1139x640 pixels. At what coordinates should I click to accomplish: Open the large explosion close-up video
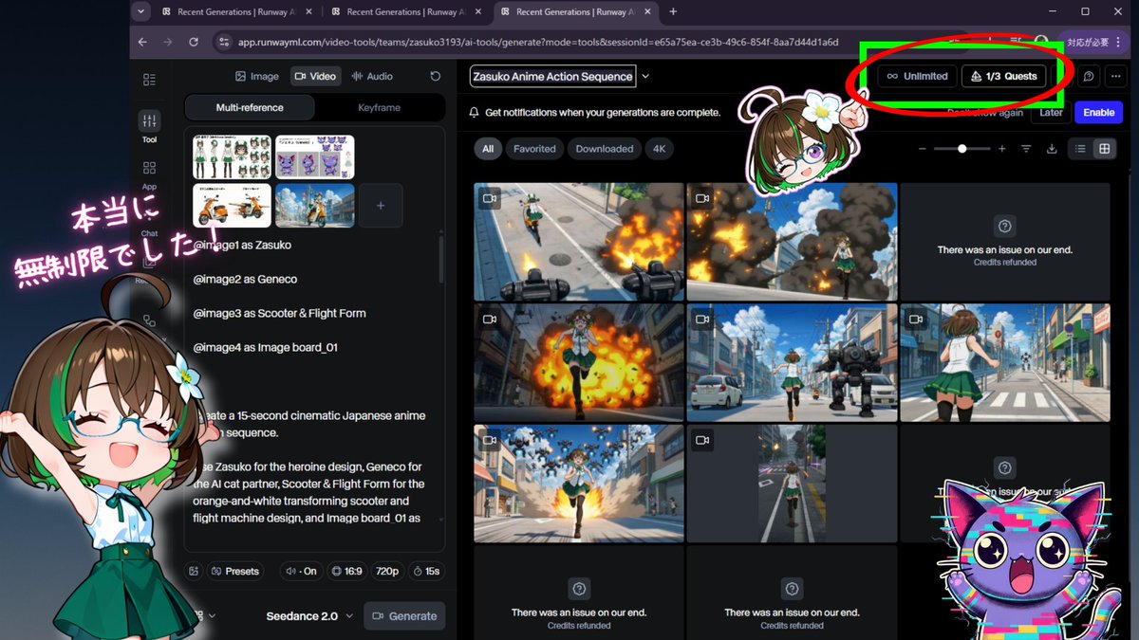pos(579,362)
